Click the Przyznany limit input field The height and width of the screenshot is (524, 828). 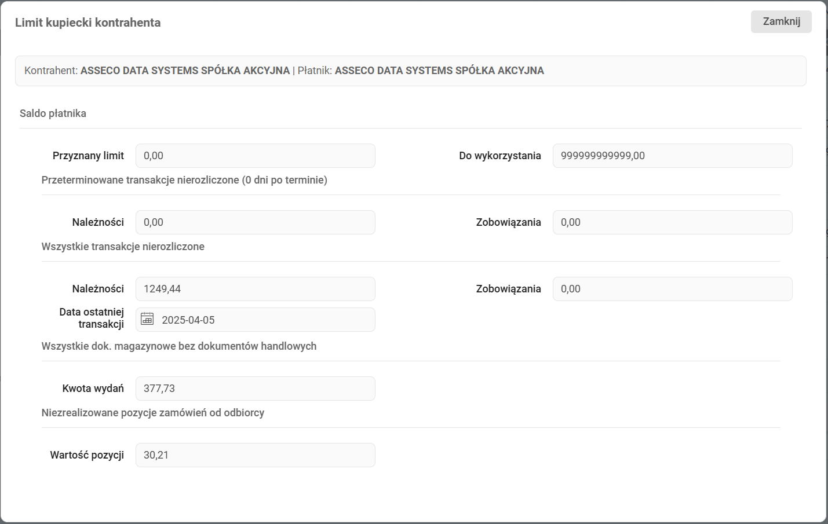tap(255, 156)
